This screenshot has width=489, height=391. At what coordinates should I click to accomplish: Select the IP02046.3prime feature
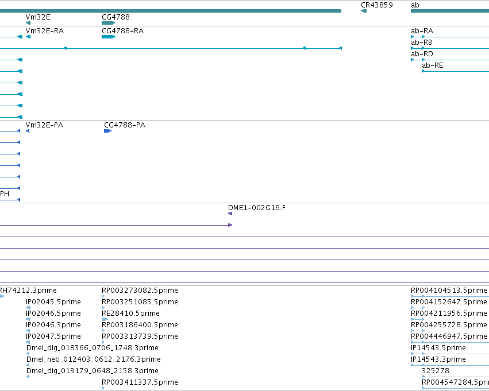[53, 325]
